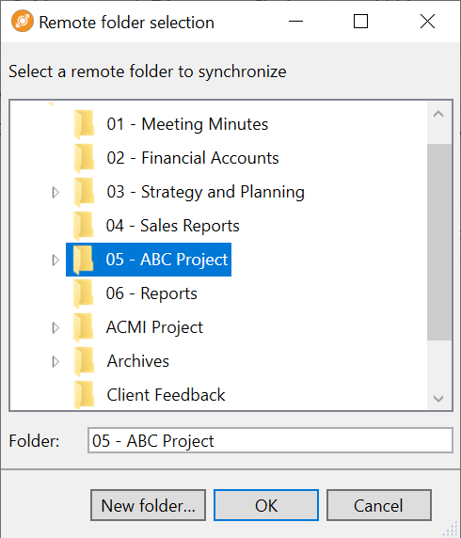Screen dimensions: 461x538
Task: Click the 04 - Sales Reports folder icon
Action: coord(84,226)
